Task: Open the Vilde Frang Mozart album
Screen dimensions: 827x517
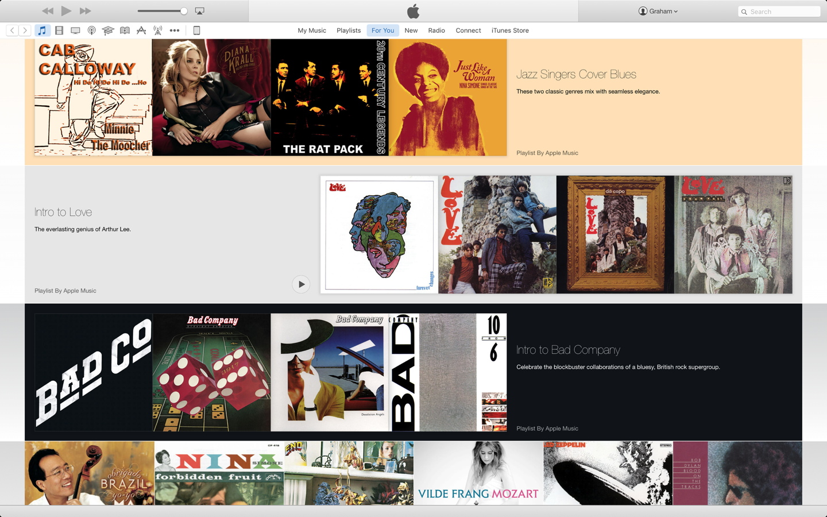Action: click(478, 473)
